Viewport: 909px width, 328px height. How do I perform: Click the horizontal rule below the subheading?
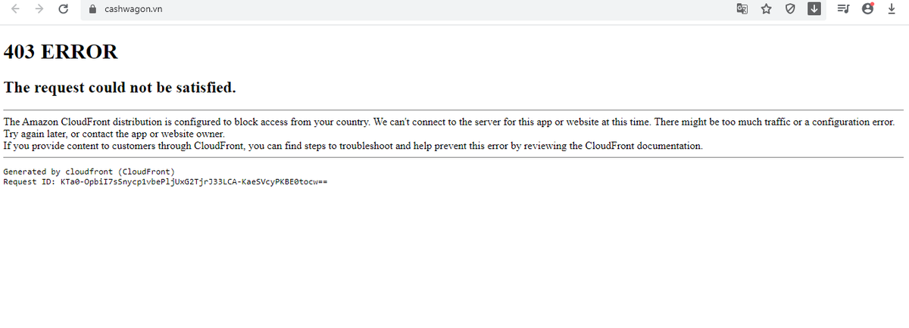click(x=453, y=110)
